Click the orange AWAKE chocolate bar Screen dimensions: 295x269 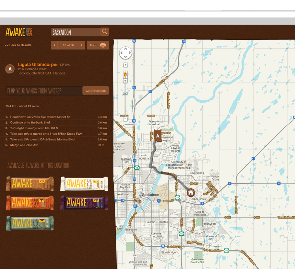pyautogui.click(x=30, y=203)
